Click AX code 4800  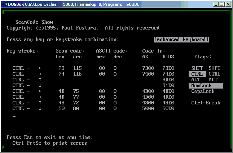[148, 103]
